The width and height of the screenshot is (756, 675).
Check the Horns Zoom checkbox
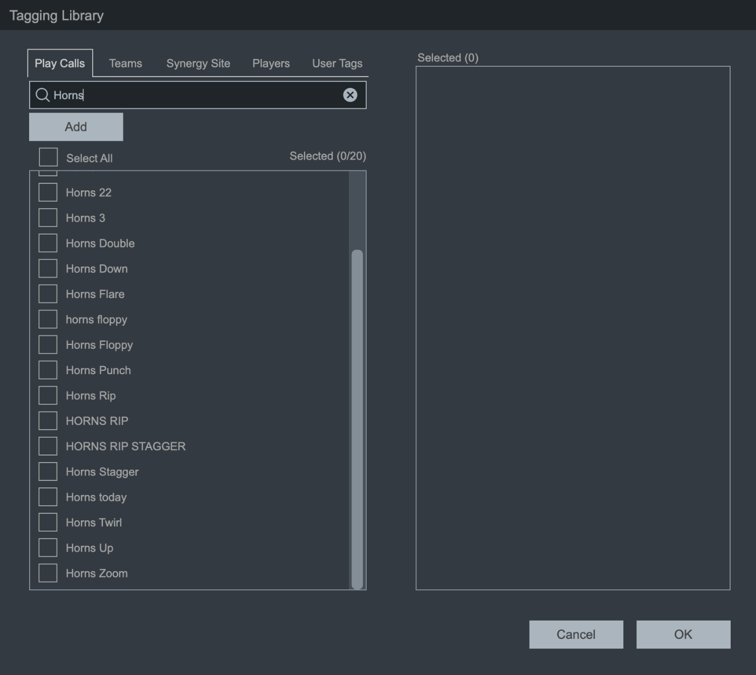48,573
